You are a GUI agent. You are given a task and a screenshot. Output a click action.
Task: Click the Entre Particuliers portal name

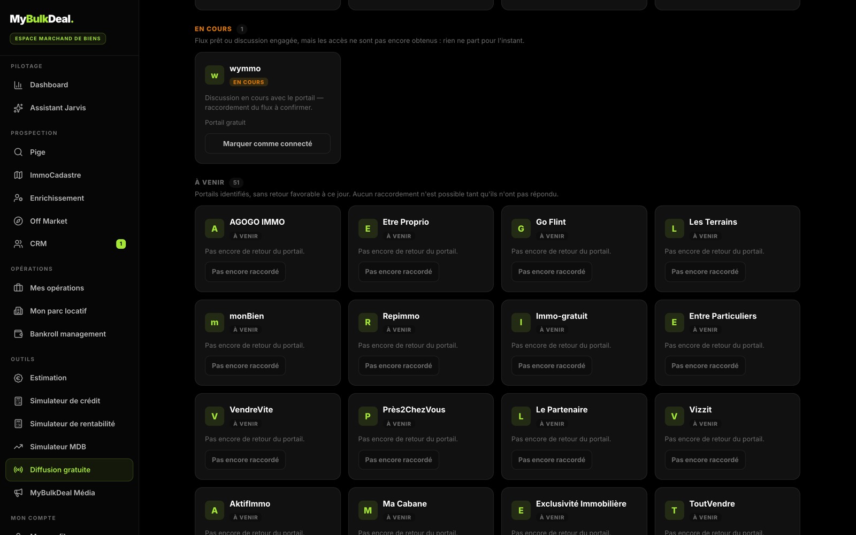click(723, 316)
